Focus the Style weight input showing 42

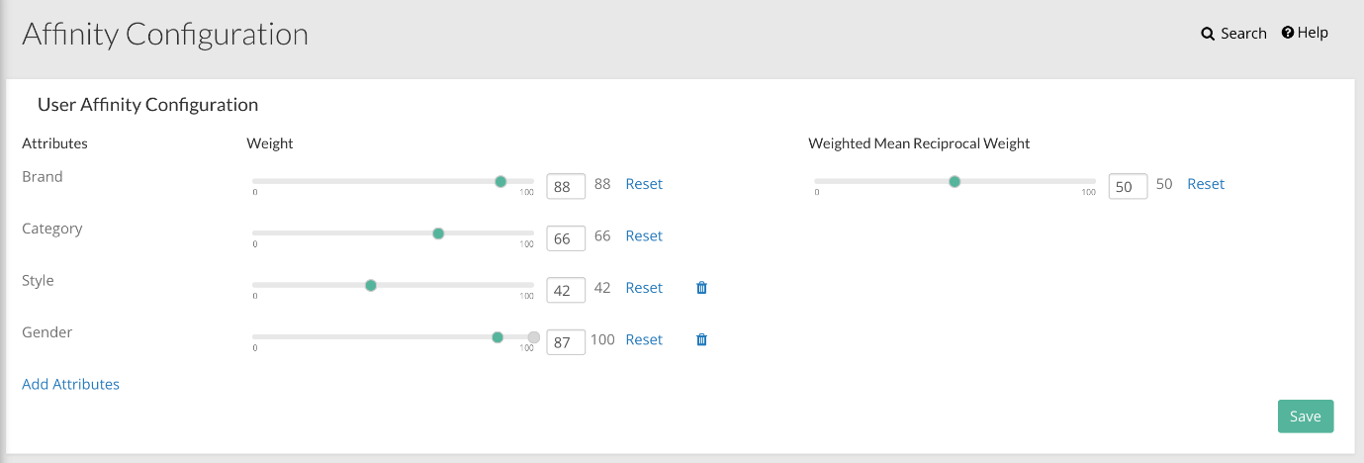coord(566,290)
